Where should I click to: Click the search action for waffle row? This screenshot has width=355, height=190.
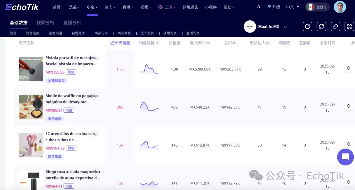point(349,106)
